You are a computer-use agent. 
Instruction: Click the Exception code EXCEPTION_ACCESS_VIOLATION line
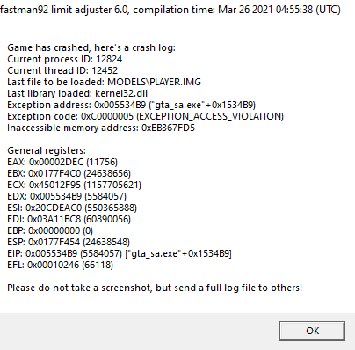[x=146, y=116]
